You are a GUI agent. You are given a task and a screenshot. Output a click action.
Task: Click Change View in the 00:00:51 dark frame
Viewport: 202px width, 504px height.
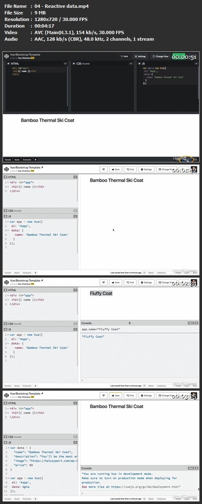click(160, 56)
